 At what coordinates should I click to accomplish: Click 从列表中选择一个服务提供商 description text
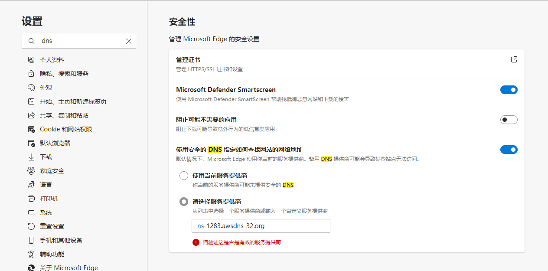tap(260, 211)
